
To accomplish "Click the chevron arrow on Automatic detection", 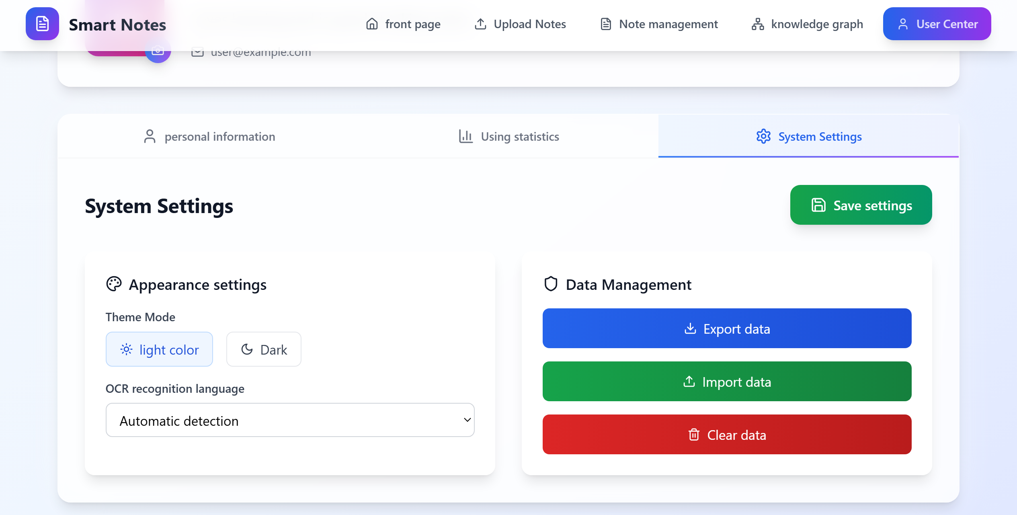I will [467, 420].
